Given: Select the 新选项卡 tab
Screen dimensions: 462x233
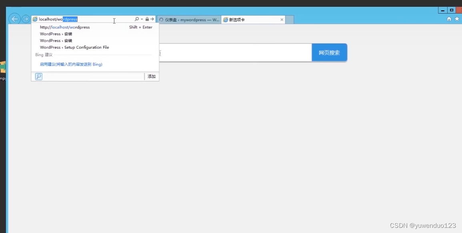Looking at the screenshot, I should tap(253, 20).
